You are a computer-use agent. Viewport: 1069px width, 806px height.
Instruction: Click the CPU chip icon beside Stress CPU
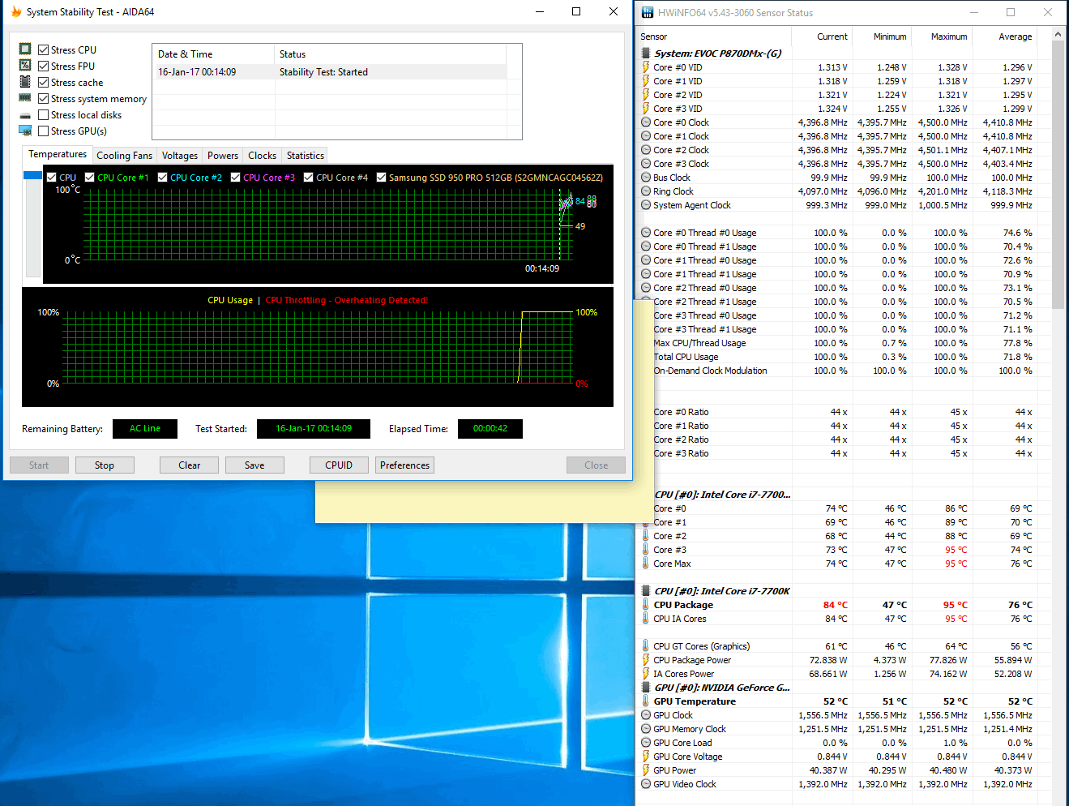[x=25, y=49]
